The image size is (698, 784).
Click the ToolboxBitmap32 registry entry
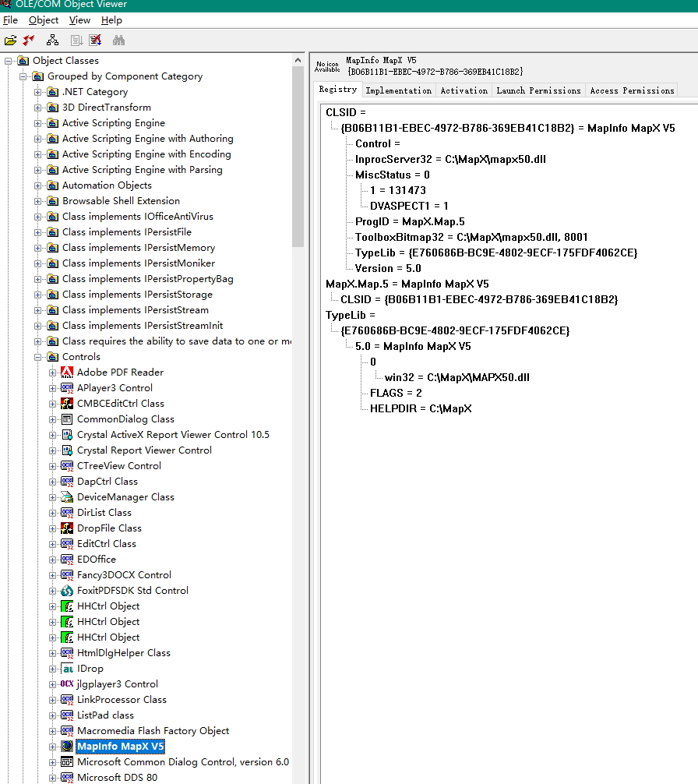[x=471, y=237]
